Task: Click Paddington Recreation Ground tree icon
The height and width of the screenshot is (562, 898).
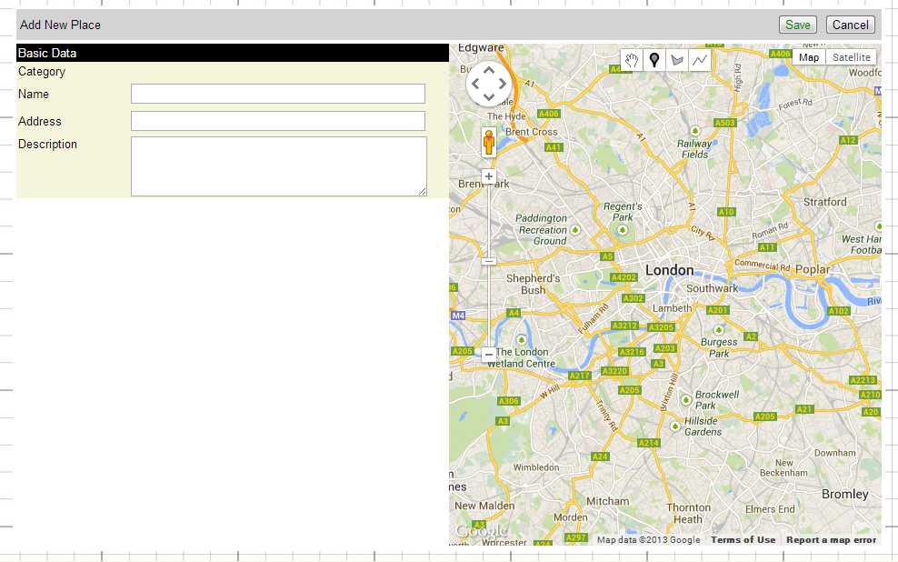Action: coord(575,230)
